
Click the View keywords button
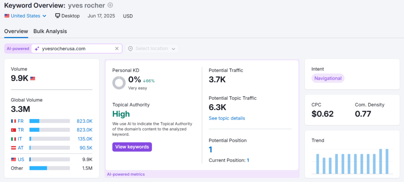tap(132, 147)
